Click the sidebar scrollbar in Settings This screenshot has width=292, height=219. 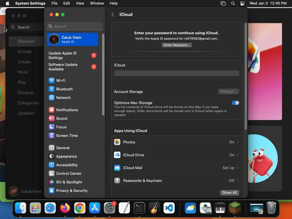(103, 74)
